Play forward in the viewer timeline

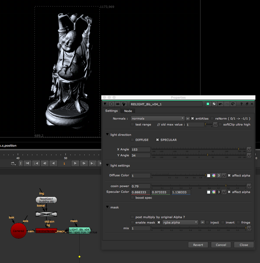75,163
